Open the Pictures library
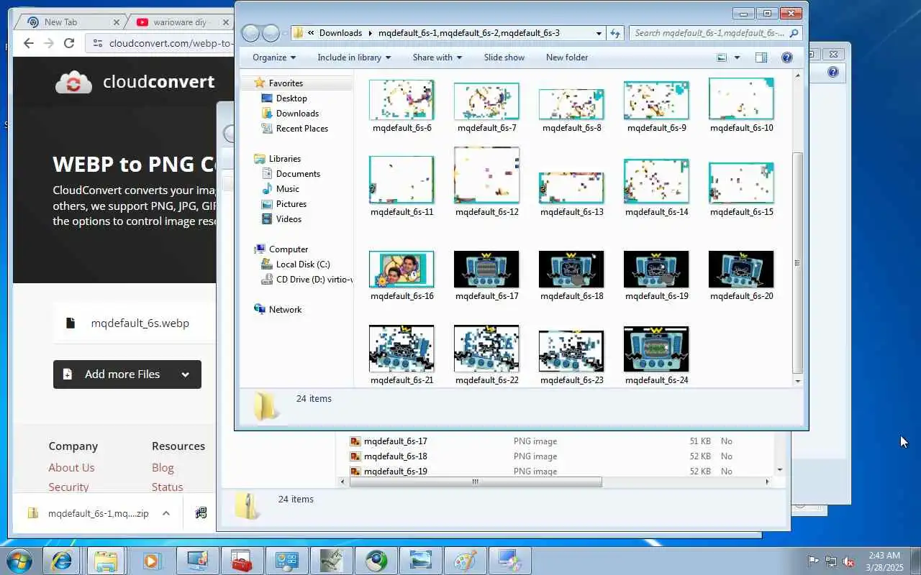 (291, 204)
